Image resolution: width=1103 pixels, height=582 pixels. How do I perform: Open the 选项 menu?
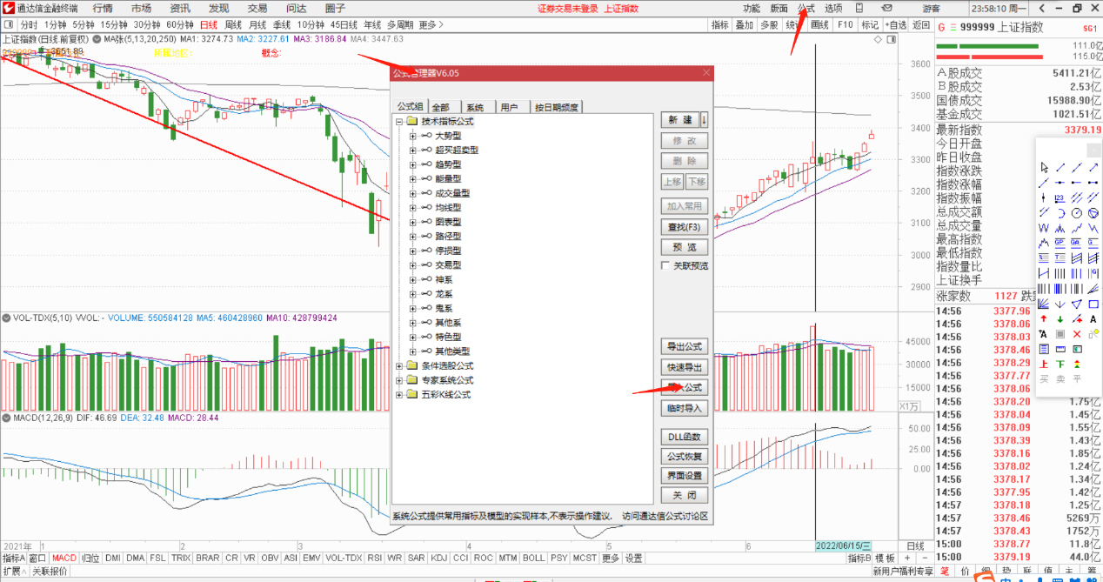[833, 8]
